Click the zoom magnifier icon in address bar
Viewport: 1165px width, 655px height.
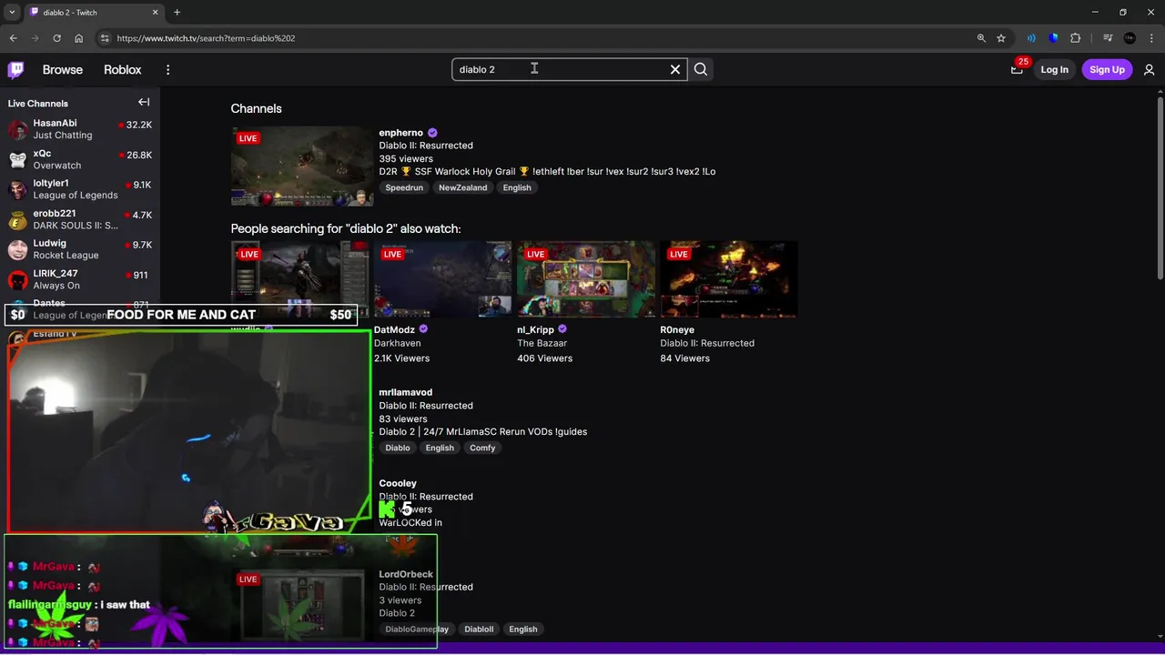tap(981, 38)
